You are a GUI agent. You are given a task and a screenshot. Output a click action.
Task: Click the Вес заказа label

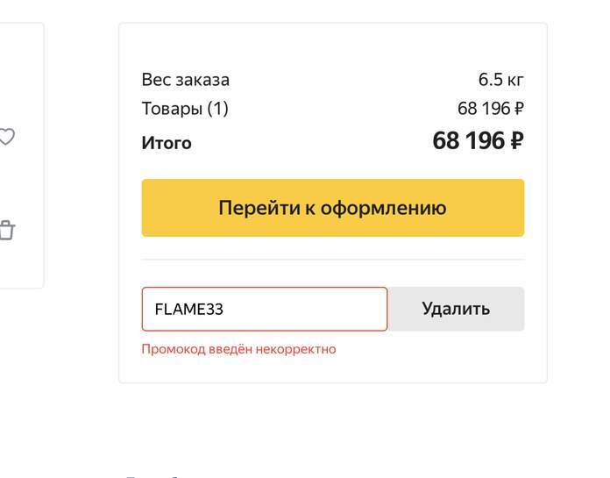pyautogui.click(x=185, y=80)
